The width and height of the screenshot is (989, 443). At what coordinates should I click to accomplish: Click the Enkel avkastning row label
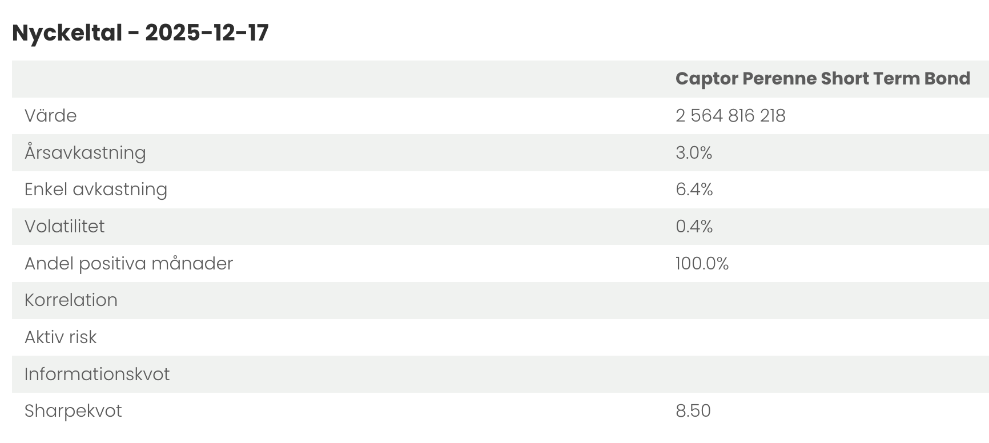tap(96, 190)
